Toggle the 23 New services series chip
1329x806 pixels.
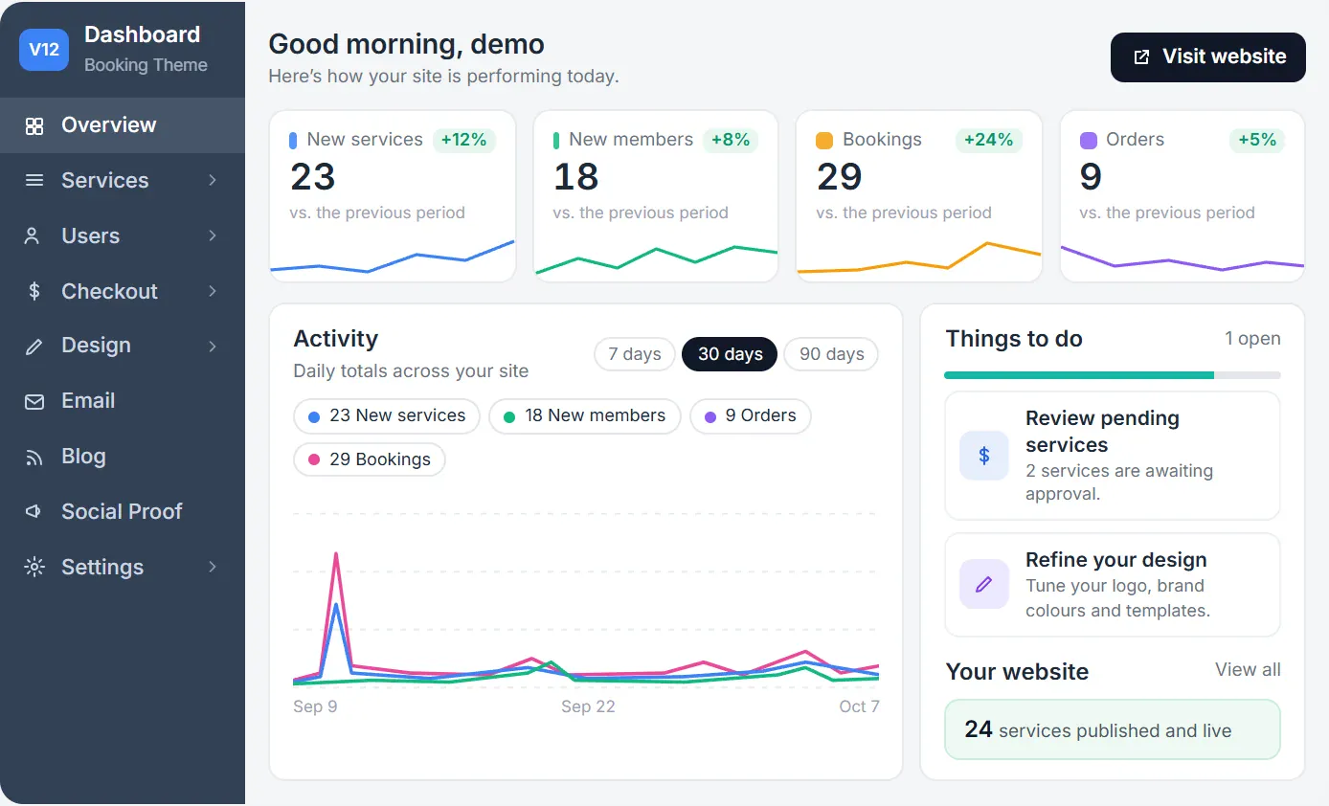387,416
